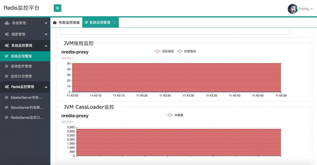
Task: Select the 系统应用管理 tab
Action: [x=101, y=23]
